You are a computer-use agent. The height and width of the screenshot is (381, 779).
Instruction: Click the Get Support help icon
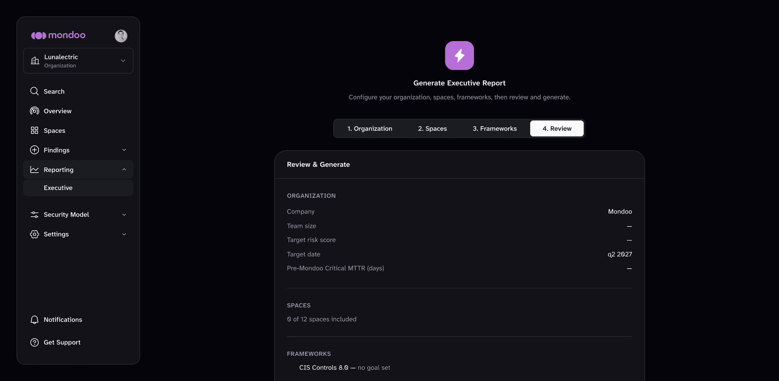point(35,342)
